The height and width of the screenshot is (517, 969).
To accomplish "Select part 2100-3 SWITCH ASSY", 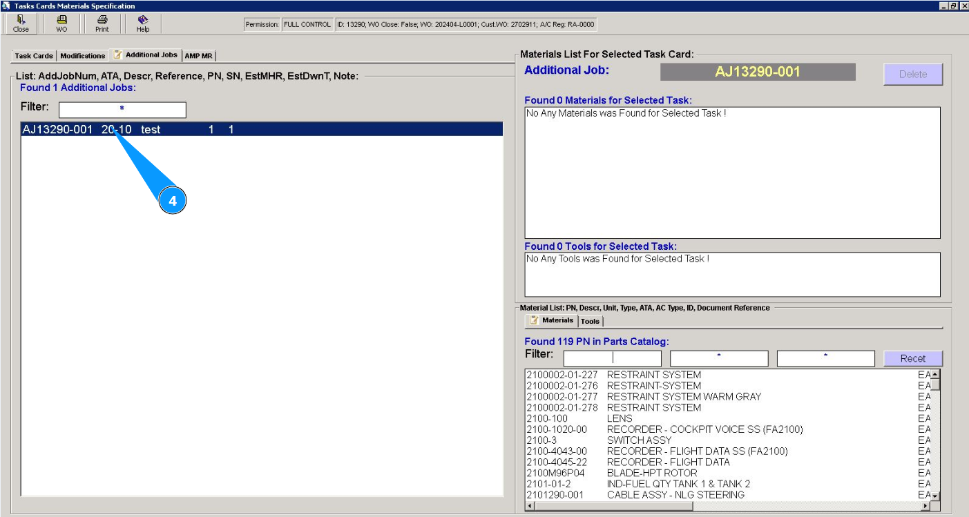I will click(728, 440).
